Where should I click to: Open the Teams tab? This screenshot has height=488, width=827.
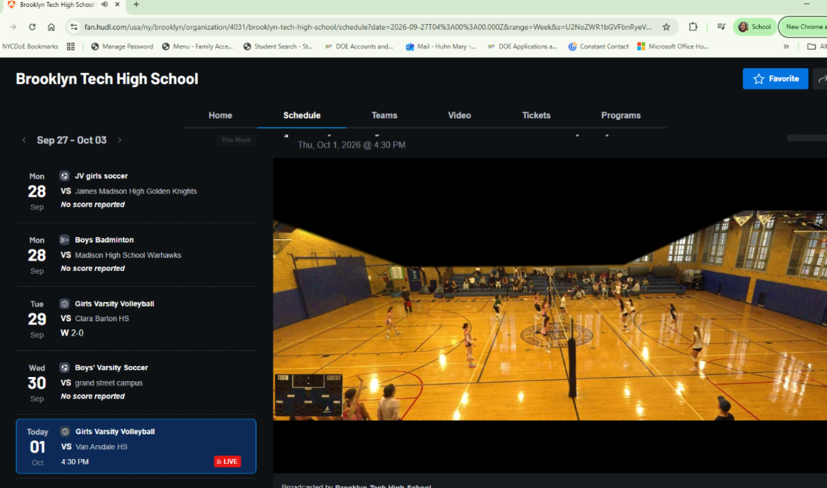pyautogui.click(x=385, y=115)
